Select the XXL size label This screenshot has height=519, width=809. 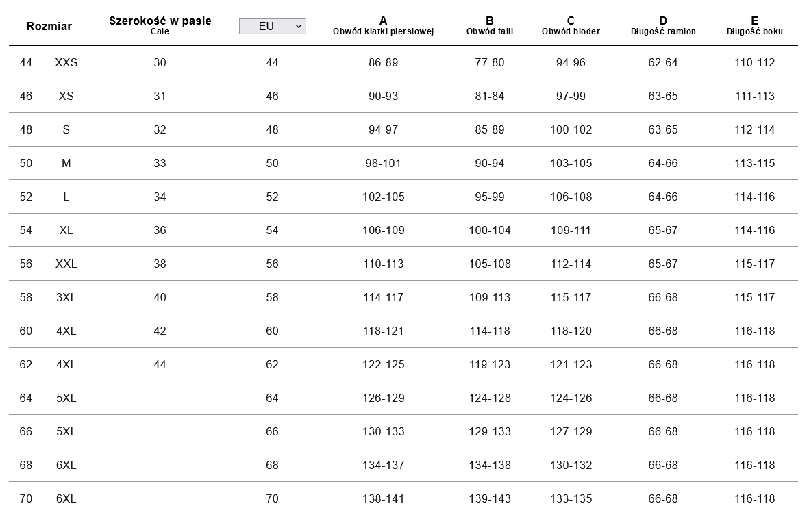(x=66, y=264)
